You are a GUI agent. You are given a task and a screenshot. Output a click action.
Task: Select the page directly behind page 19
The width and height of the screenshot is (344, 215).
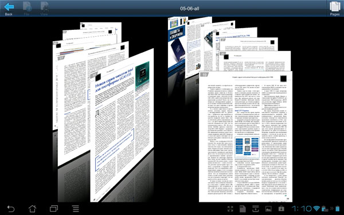(x=256, y=61)
